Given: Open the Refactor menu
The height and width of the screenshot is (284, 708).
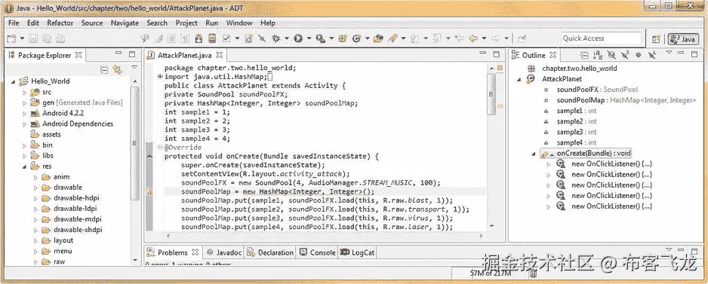Looking at the screenshot, I should click(x=60, y=23).
